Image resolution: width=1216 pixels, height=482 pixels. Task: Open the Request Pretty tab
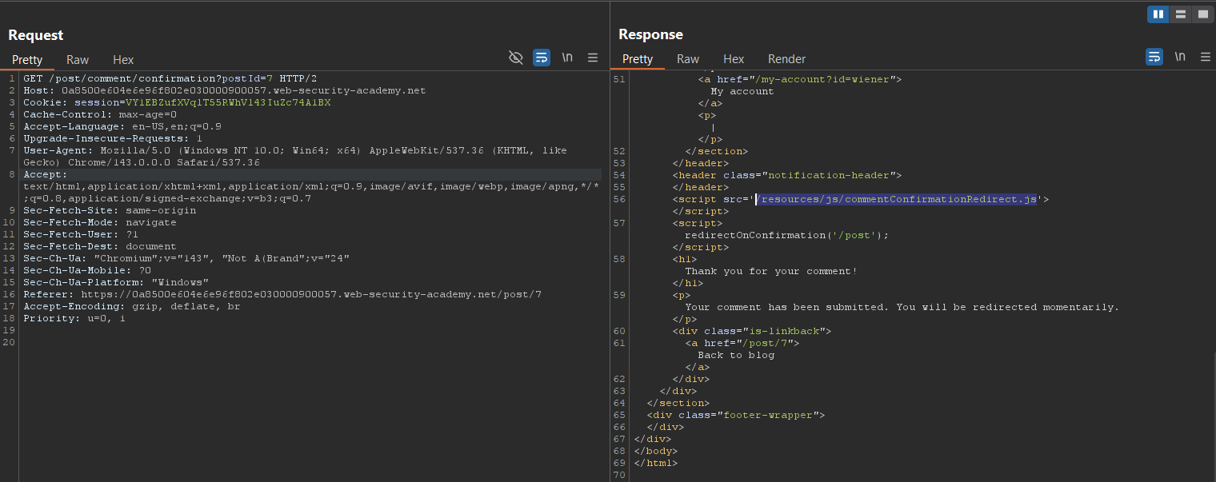[x=27, y=60]
